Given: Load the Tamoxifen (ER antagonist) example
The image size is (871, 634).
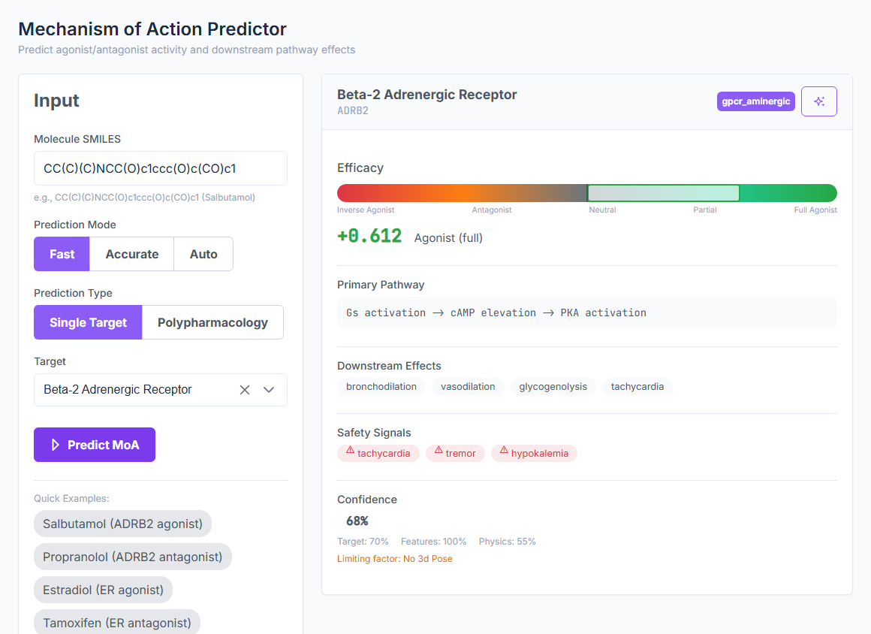Looking at the screenshot, I should coord(117,622).
